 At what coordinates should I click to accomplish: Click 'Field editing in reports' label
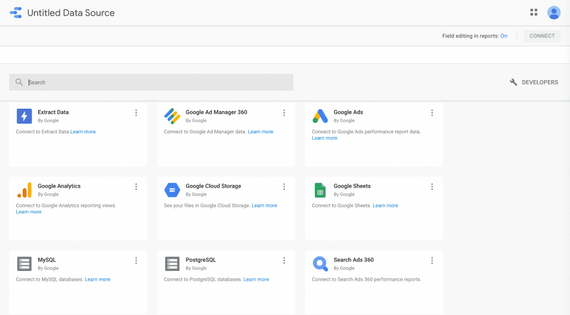(470, 36)
